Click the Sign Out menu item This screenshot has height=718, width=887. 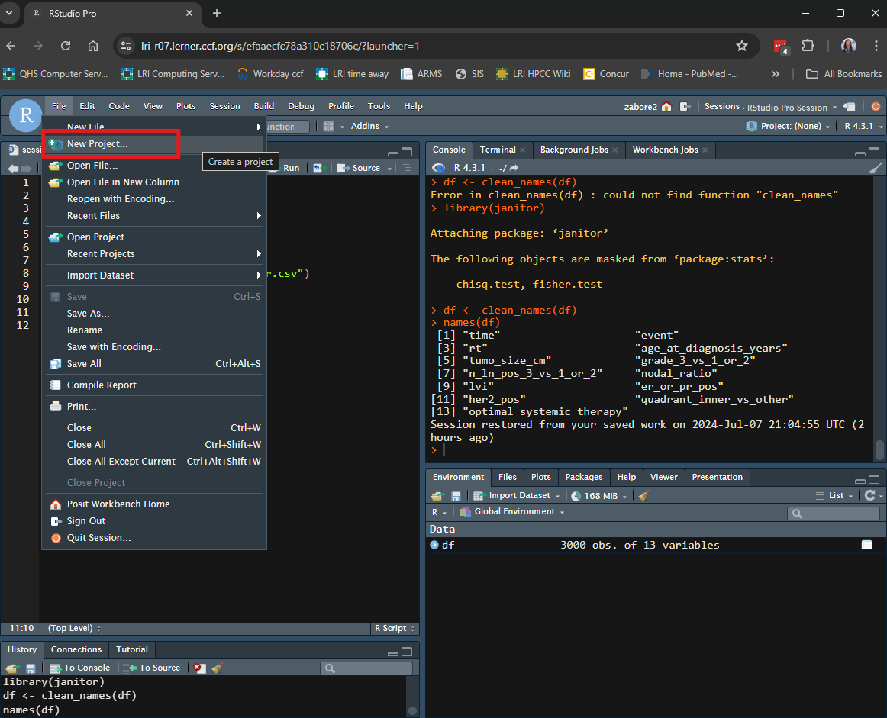pos(154,520)
